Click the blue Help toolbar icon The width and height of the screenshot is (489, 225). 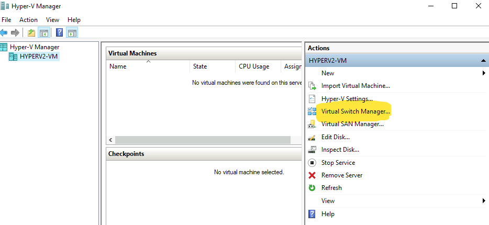click(60, 33)
